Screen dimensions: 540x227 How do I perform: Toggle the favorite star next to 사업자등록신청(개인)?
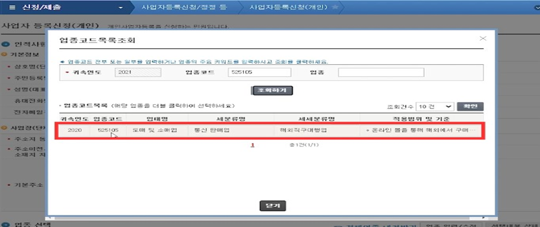(335, 7)
